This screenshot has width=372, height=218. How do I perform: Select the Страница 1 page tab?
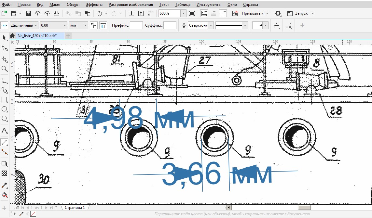click(x=75, y=208)
